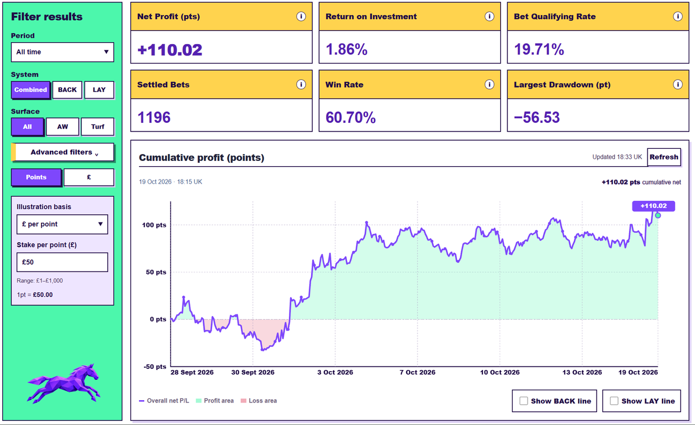
Task: Click the 60.70% win rate value
Action: pos(350,118)
